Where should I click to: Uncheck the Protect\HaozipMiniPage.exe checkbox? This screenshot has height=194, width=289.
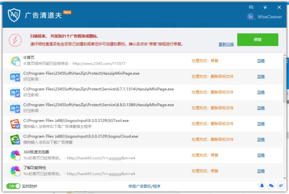pyautogui.click(x=18, y=79)
